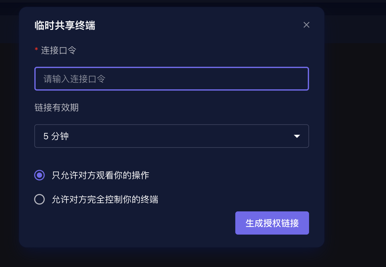Select the 只允许对方观看你的操作 radio button
This screenshot has height=267, width=386.
pyautogui.click(x=39, y=175)
